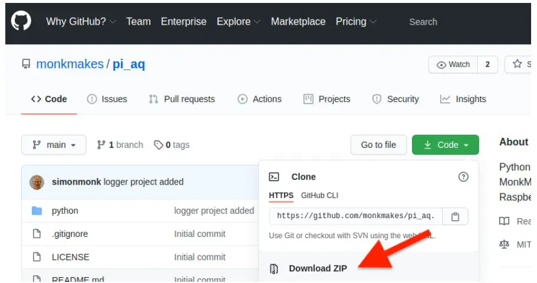This screenshot has width=537, height=283.
Task: Star the repository using the star icon
Action: coord(518,64)
